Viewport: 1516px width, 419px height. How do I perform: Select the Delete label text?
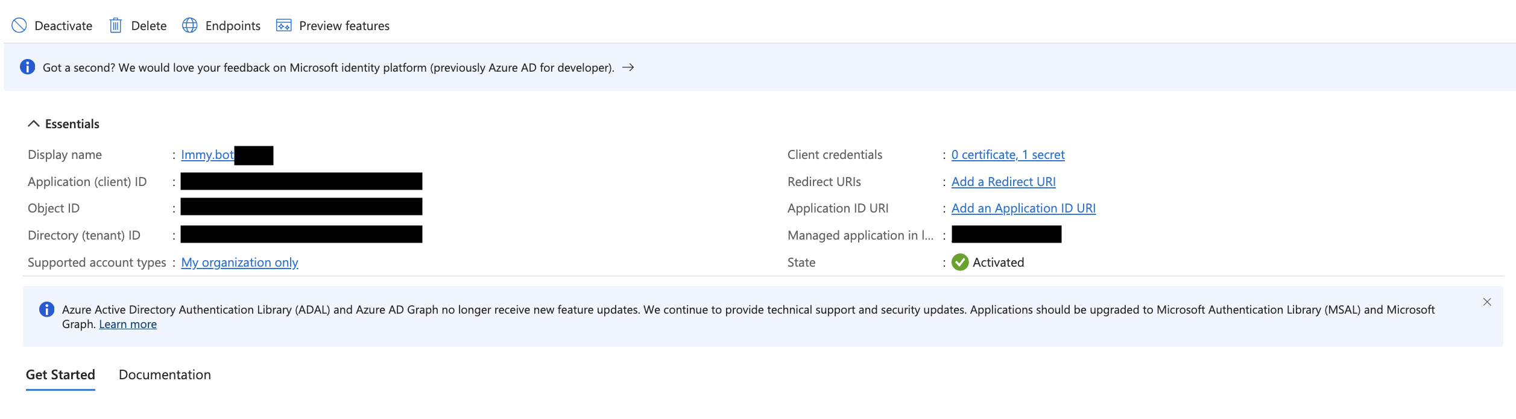149,26
